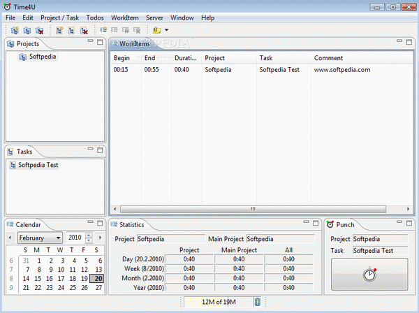
Task: Select the WorkItems tab
Action: 131,43
